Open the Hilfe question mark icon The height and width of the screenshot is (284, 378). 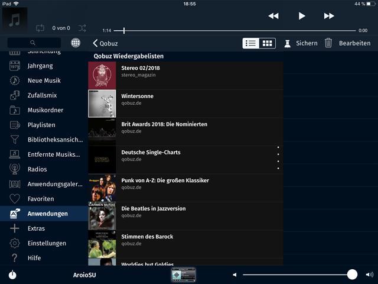[x=15, y=258]
